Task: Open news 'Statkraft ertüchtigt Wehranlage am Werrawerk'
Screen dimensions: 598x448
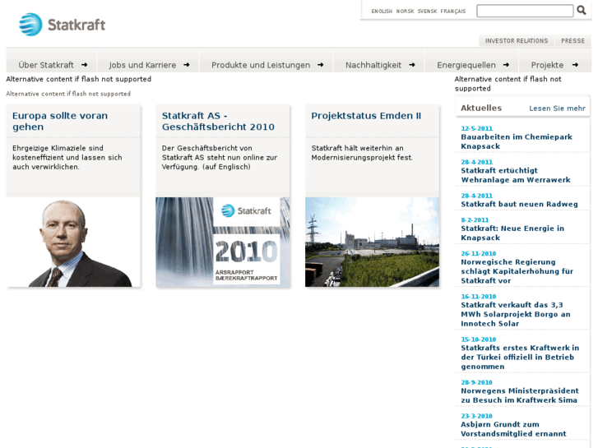Action: pos(516,175)
